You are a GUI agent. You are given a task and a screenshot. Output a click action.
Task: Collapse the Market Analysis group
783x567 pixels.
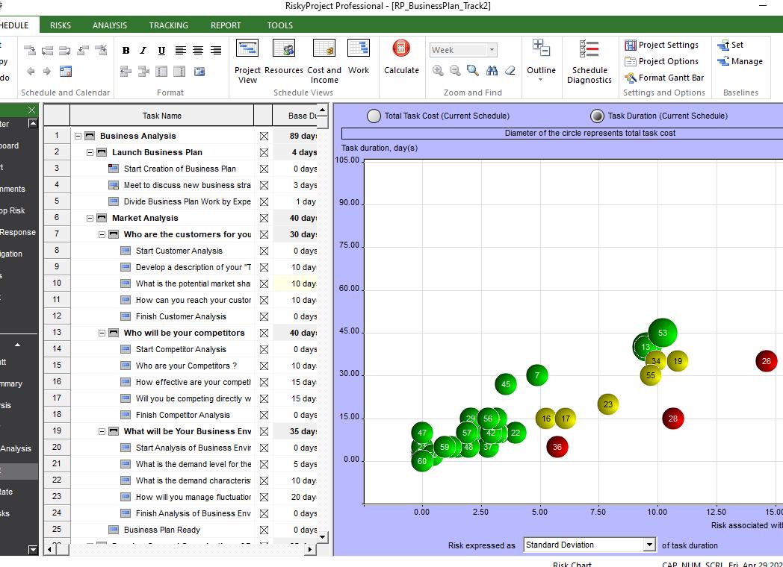(x=90, y=218)
